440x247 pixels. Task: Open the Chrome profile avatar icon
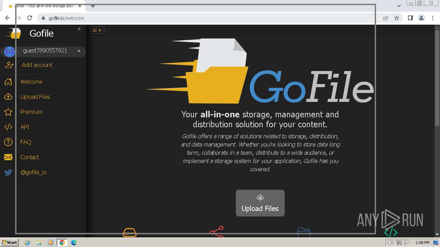click(x=421, y=18)
